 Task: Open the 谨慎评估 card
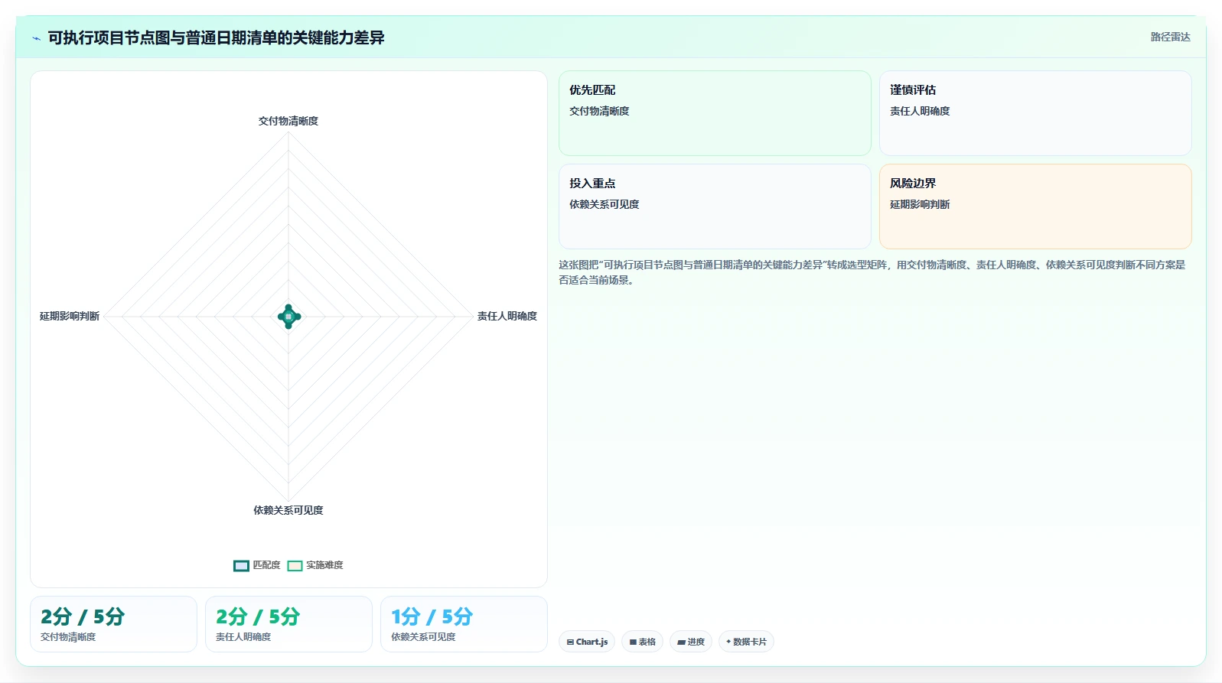pos(1035,113)
